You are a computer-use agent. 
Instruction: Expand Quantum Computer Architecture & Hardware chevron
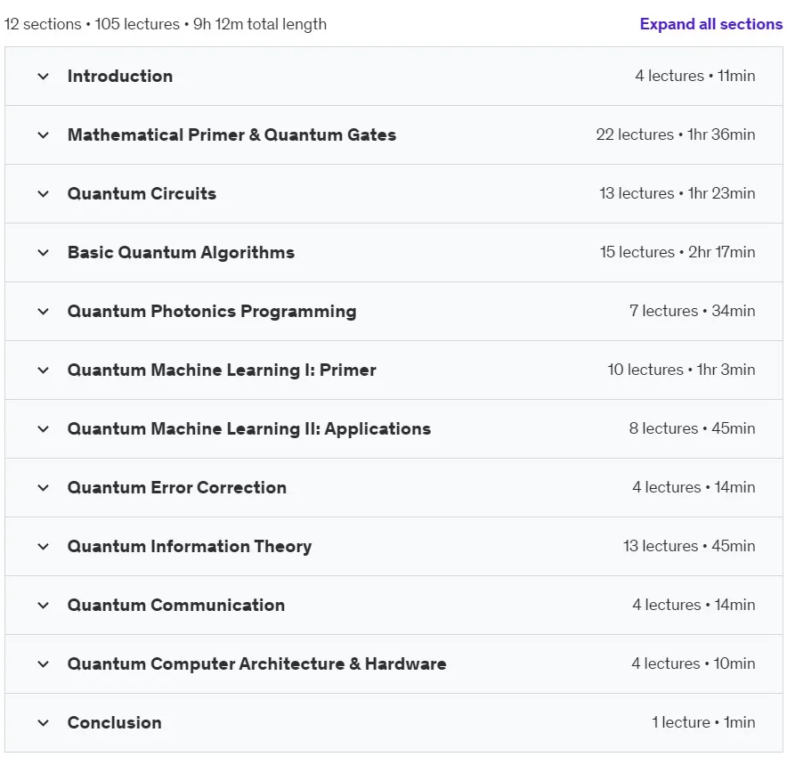(x=43, y=664)
